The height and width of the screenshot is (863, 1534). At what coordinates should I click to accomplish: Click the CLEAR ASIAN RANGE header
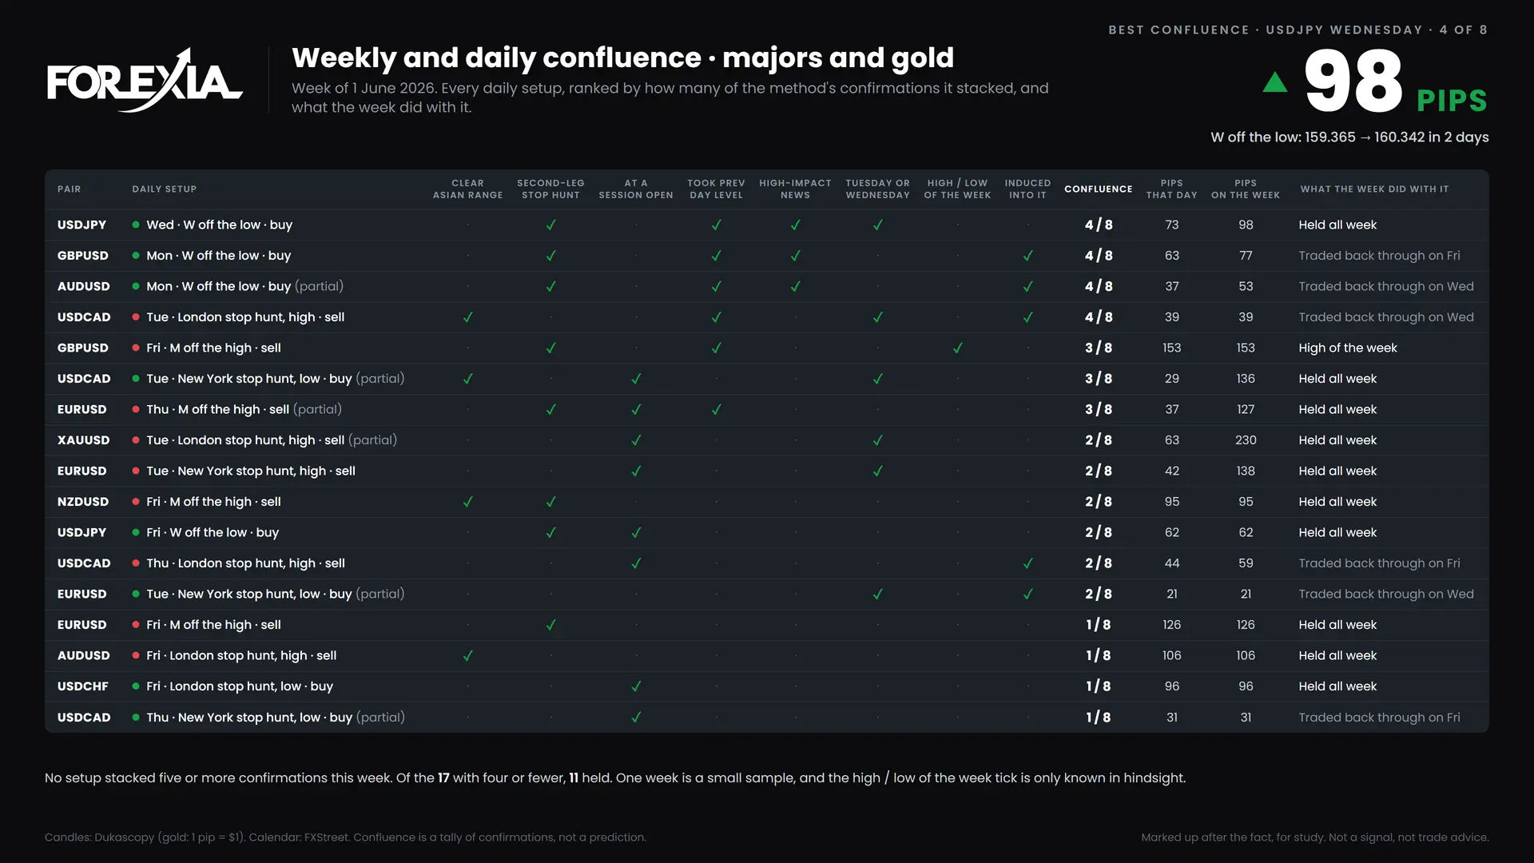(467, 189)
